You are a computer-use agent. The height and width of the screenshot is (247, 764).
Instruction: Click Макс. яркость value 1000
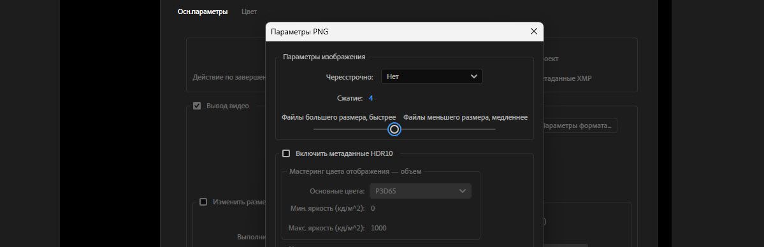(378, 228)
